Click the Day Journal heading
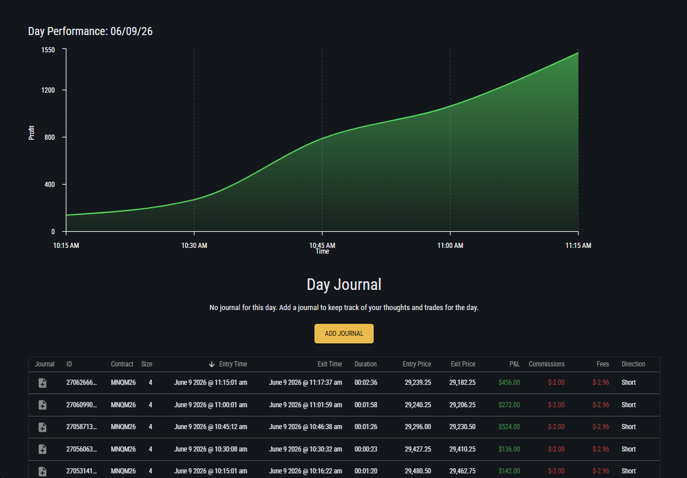This screenshot has width=687, height=478. [x=344, y=285]
